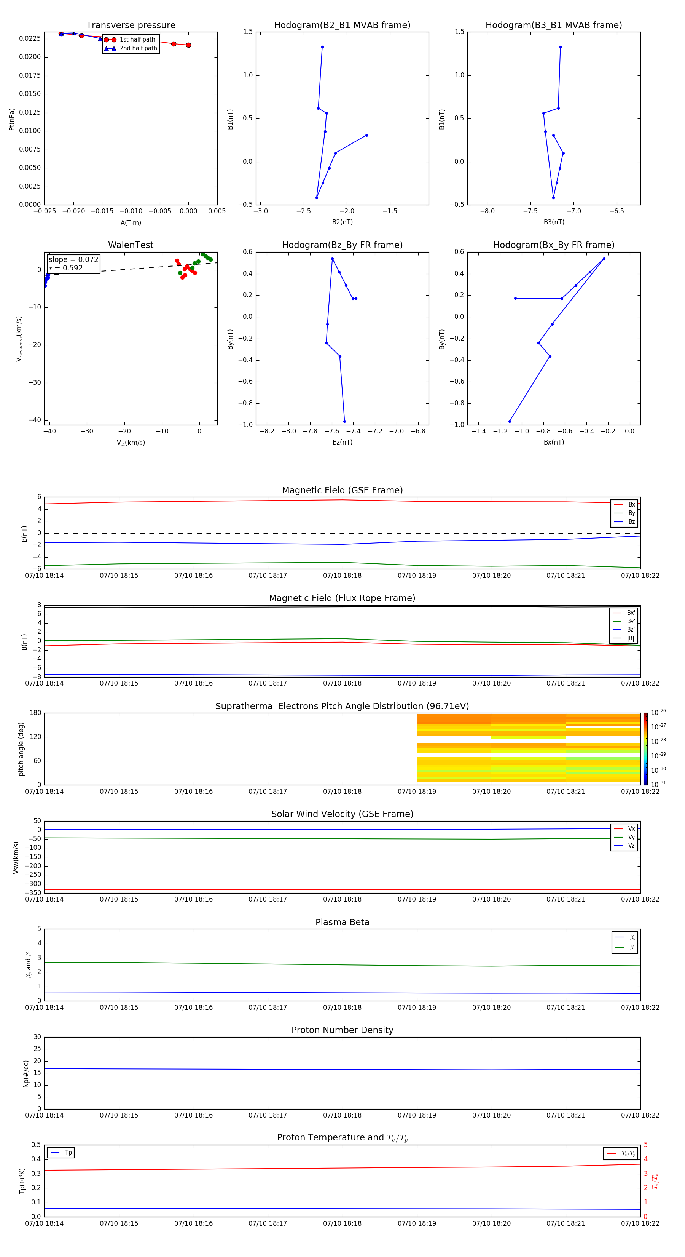685x1257 pixels.
Task: Click the 'Proton Number Density' title
Action: [342, 1030]
